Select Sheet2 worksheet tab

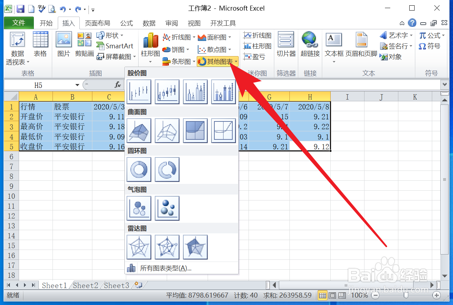tap(85, 286)
